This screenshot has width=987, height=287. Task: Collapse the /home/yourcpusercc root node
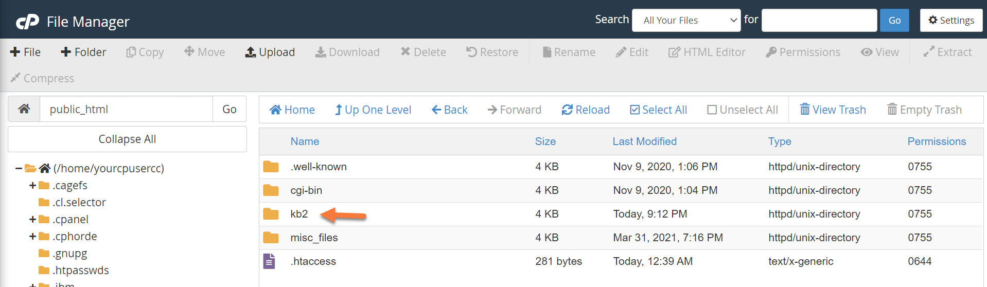pos(19,168)
